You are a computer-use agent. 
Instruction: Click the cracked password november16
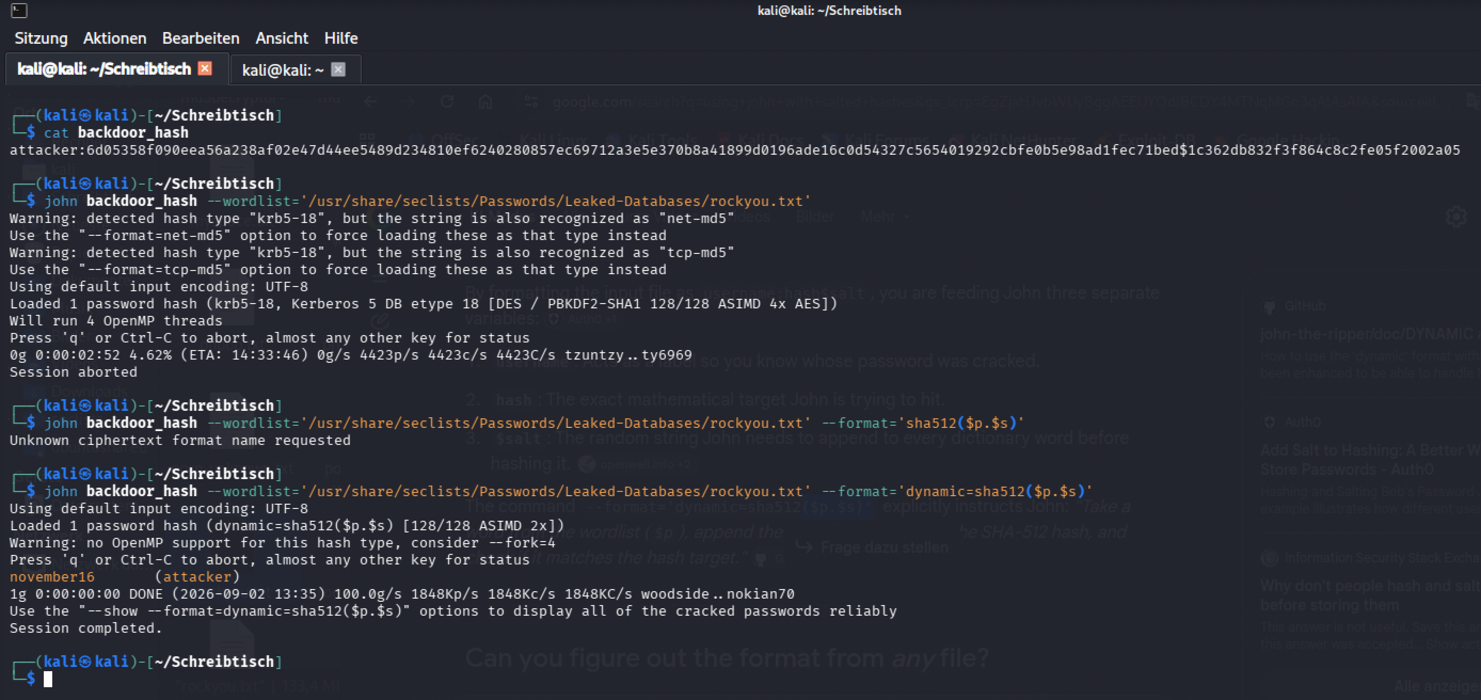[x=52, y=577]
